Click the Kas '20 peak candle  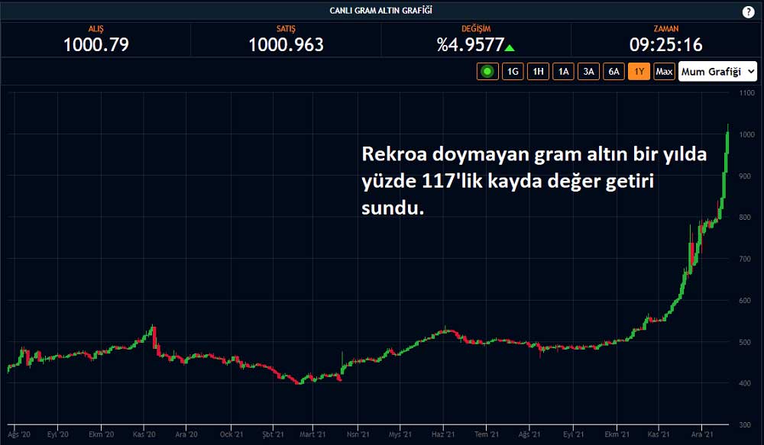pos(154,336)
